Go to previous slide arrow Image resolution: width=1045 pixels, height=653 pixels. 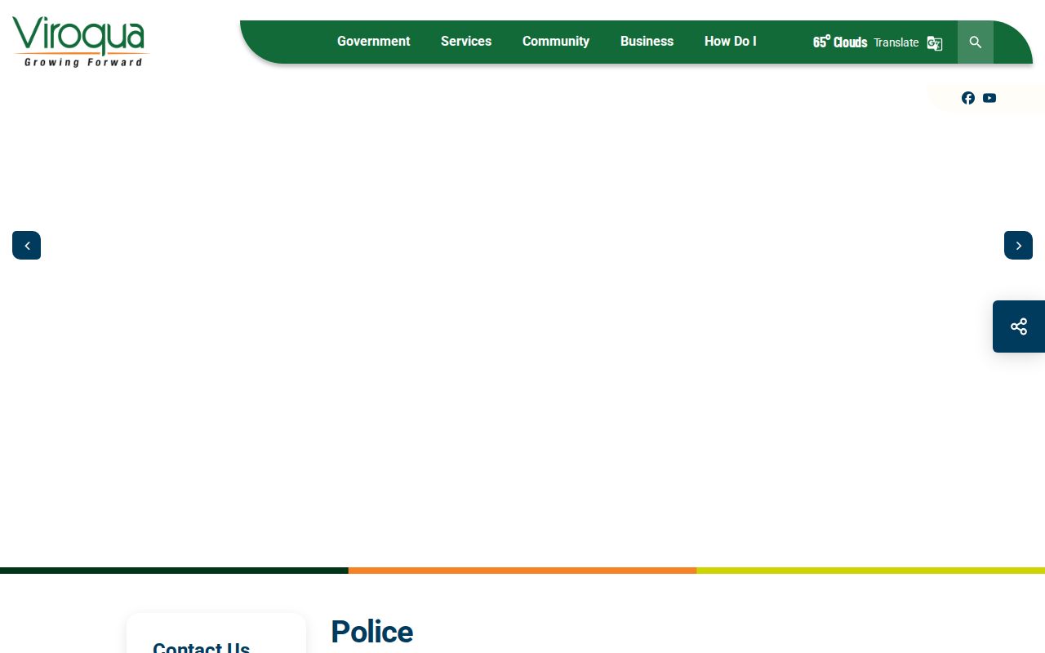coord(27,246)
